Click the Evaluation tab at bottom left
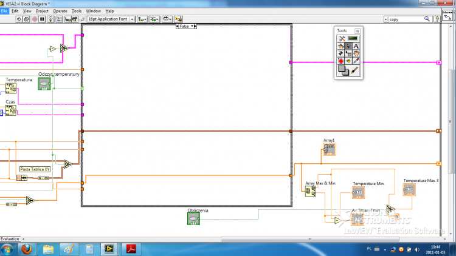Image resolution: width=456 pixels, height=256 pixels. [10, 239]
